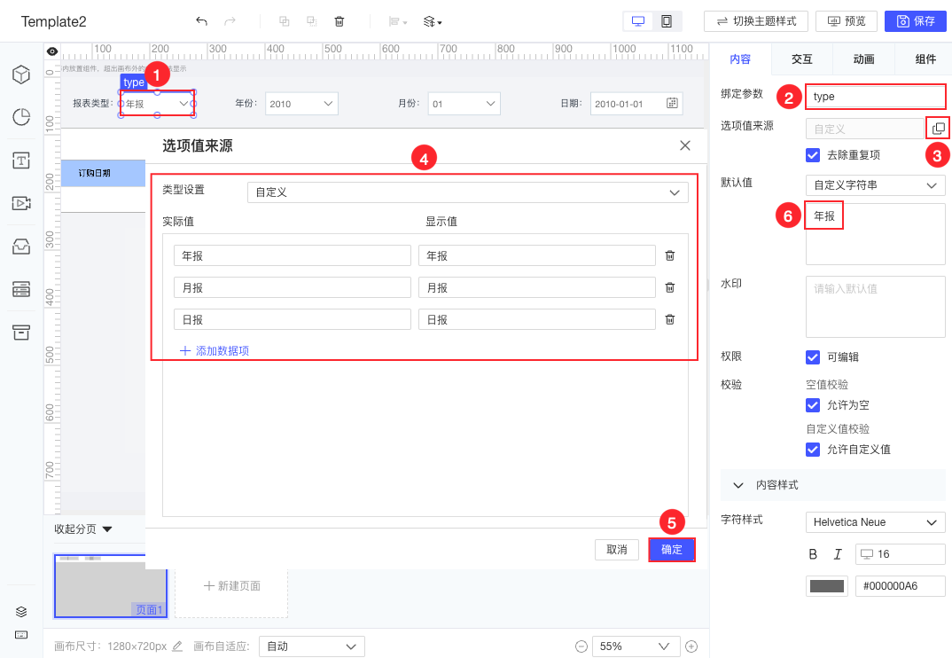Open the text component category
The width and height of the screenshot is (952, 658).
[x=21, y=161]
